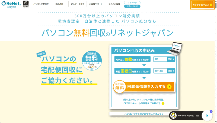Click the small appliance certification badge icon

point(26,5)
